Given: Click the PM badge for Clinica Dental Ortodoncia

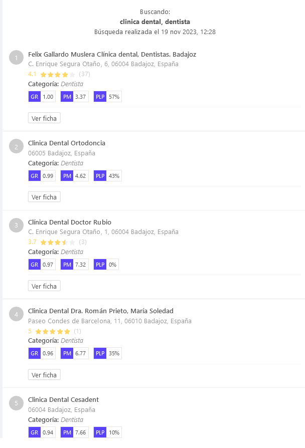Looking at the screenshot, I should [67, 176].
